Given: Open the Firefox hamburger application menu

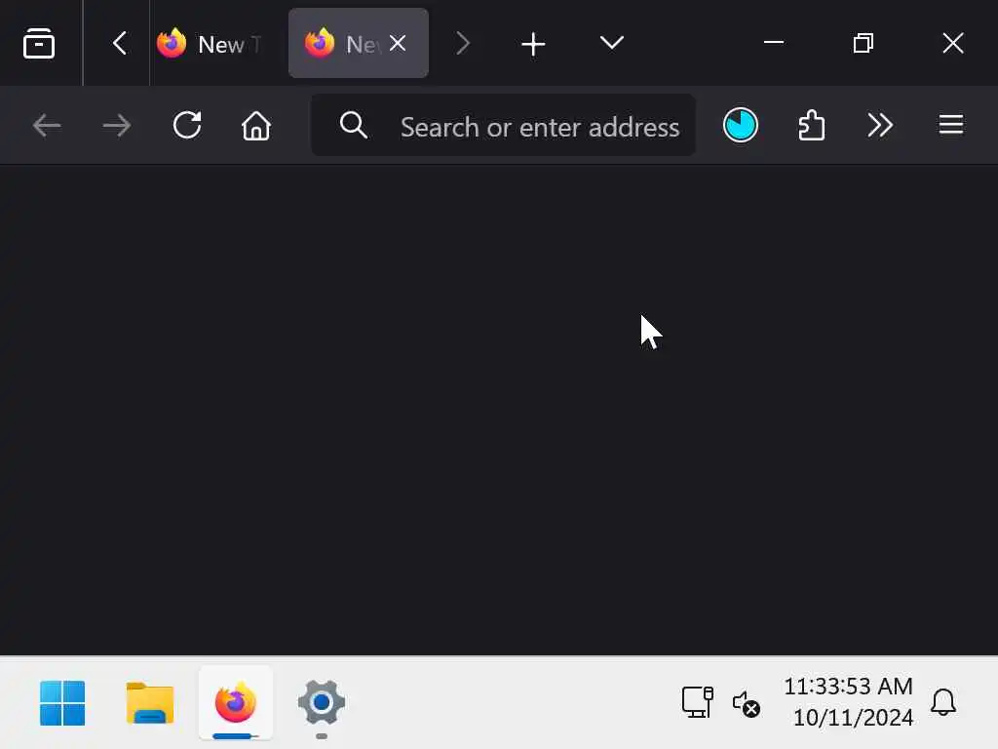Looking at the screenshot, I should coord(951,125).
